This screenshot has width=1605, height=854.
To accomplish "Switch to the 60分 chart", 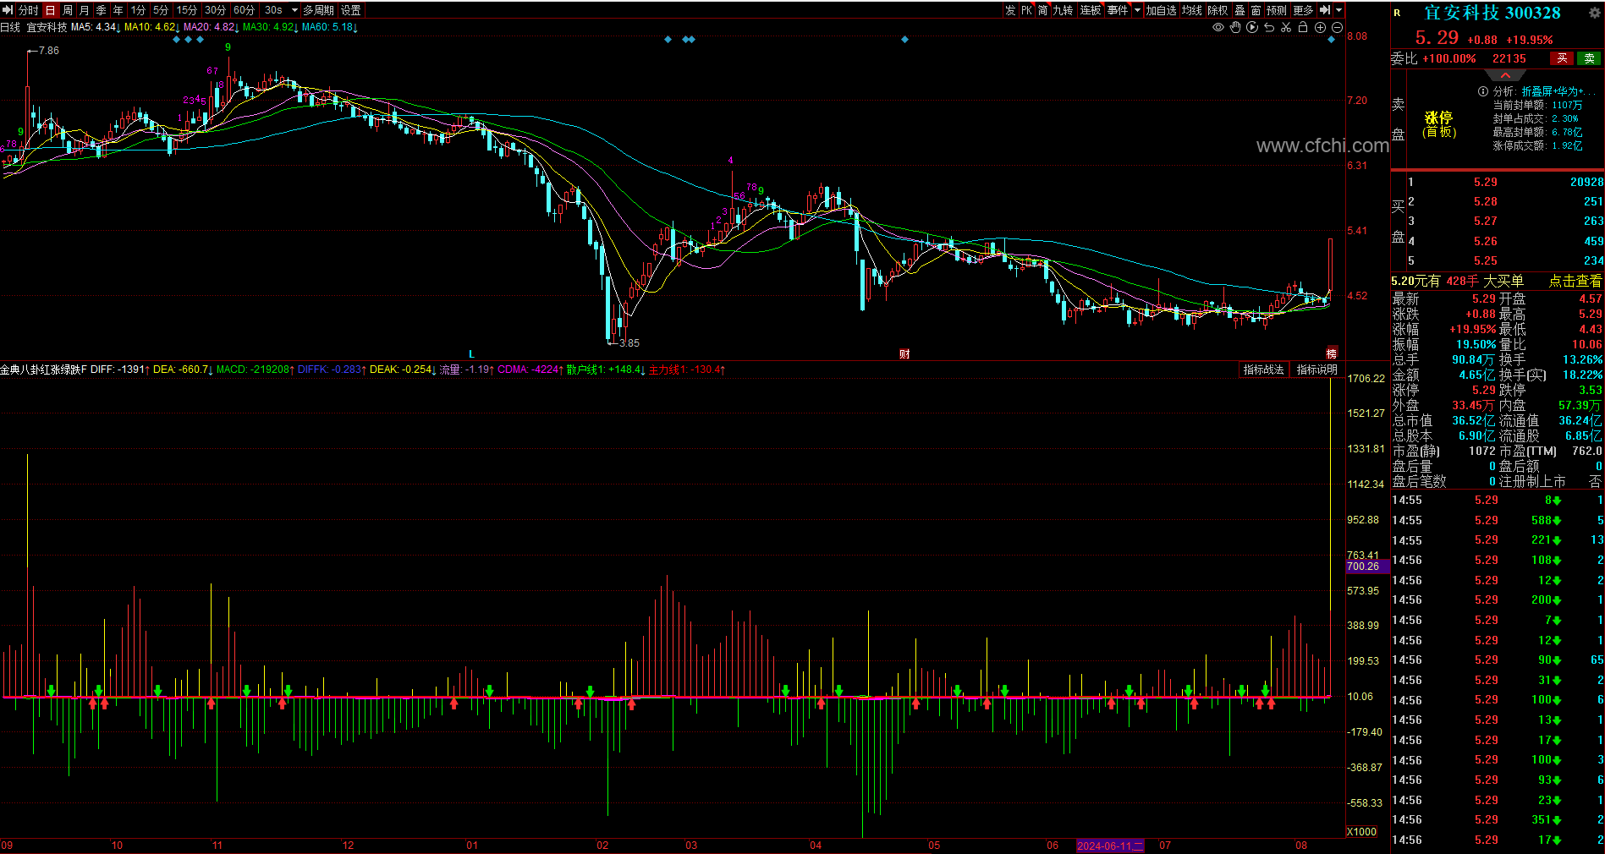I will pyautogui.click(x=244, y=10).
